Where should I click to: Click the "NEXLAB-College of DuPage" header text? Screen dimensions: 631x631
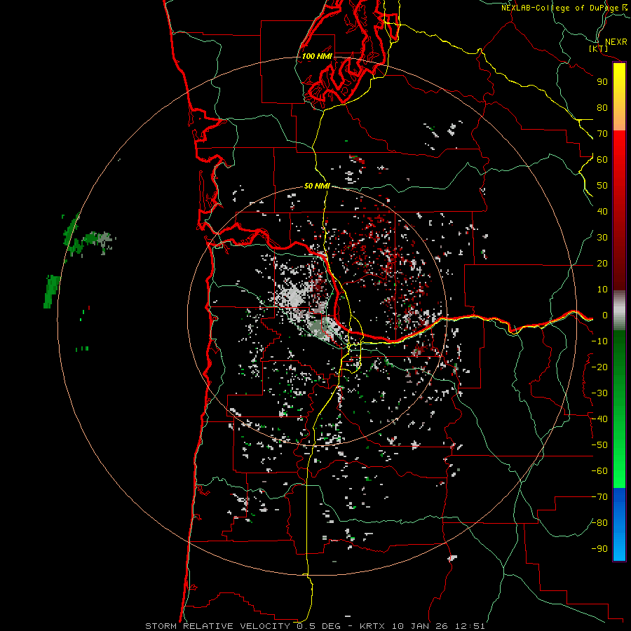click(x=560, y=8)
